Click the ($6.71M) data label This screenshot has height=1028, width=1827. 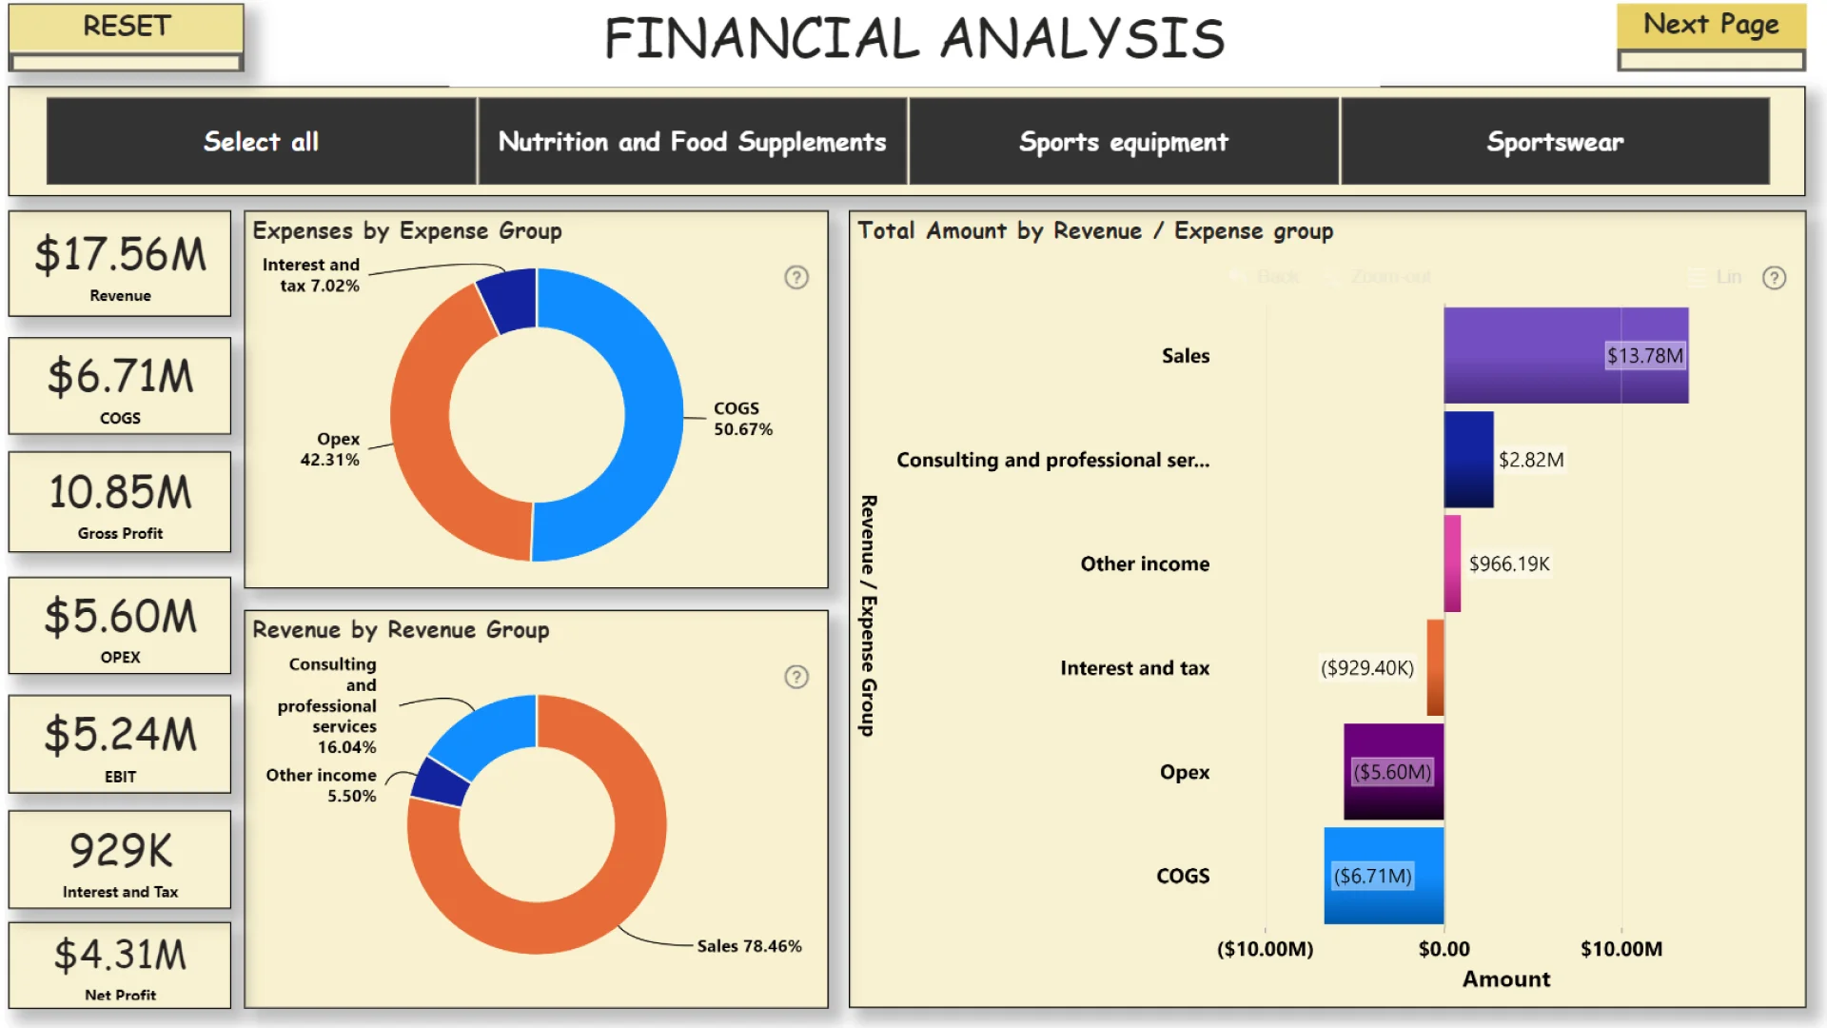pos(1372,876)
